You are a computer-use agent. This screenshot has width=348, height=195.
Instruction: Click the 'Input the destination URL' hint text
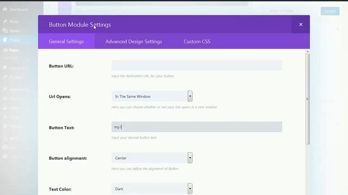click(x=142, y=76)
